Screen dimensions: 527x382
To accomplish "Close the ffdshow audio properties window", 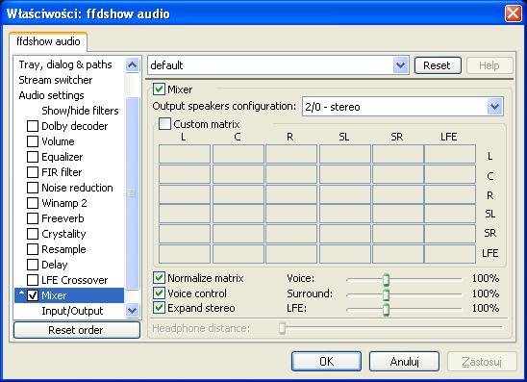I will [x=514, y=13].
